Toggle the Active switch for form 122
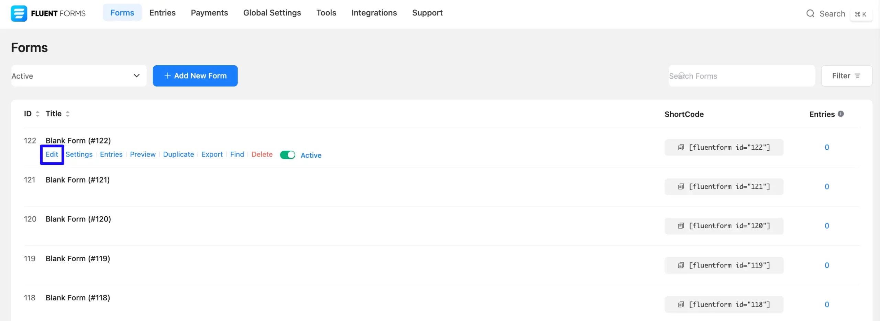The image size is (880, 321). click(287, 155)
